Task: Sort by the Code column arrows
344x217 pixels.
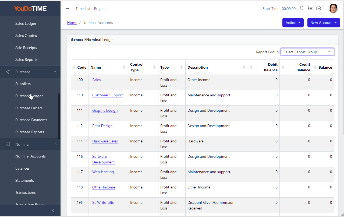Action: click(74, 67)
